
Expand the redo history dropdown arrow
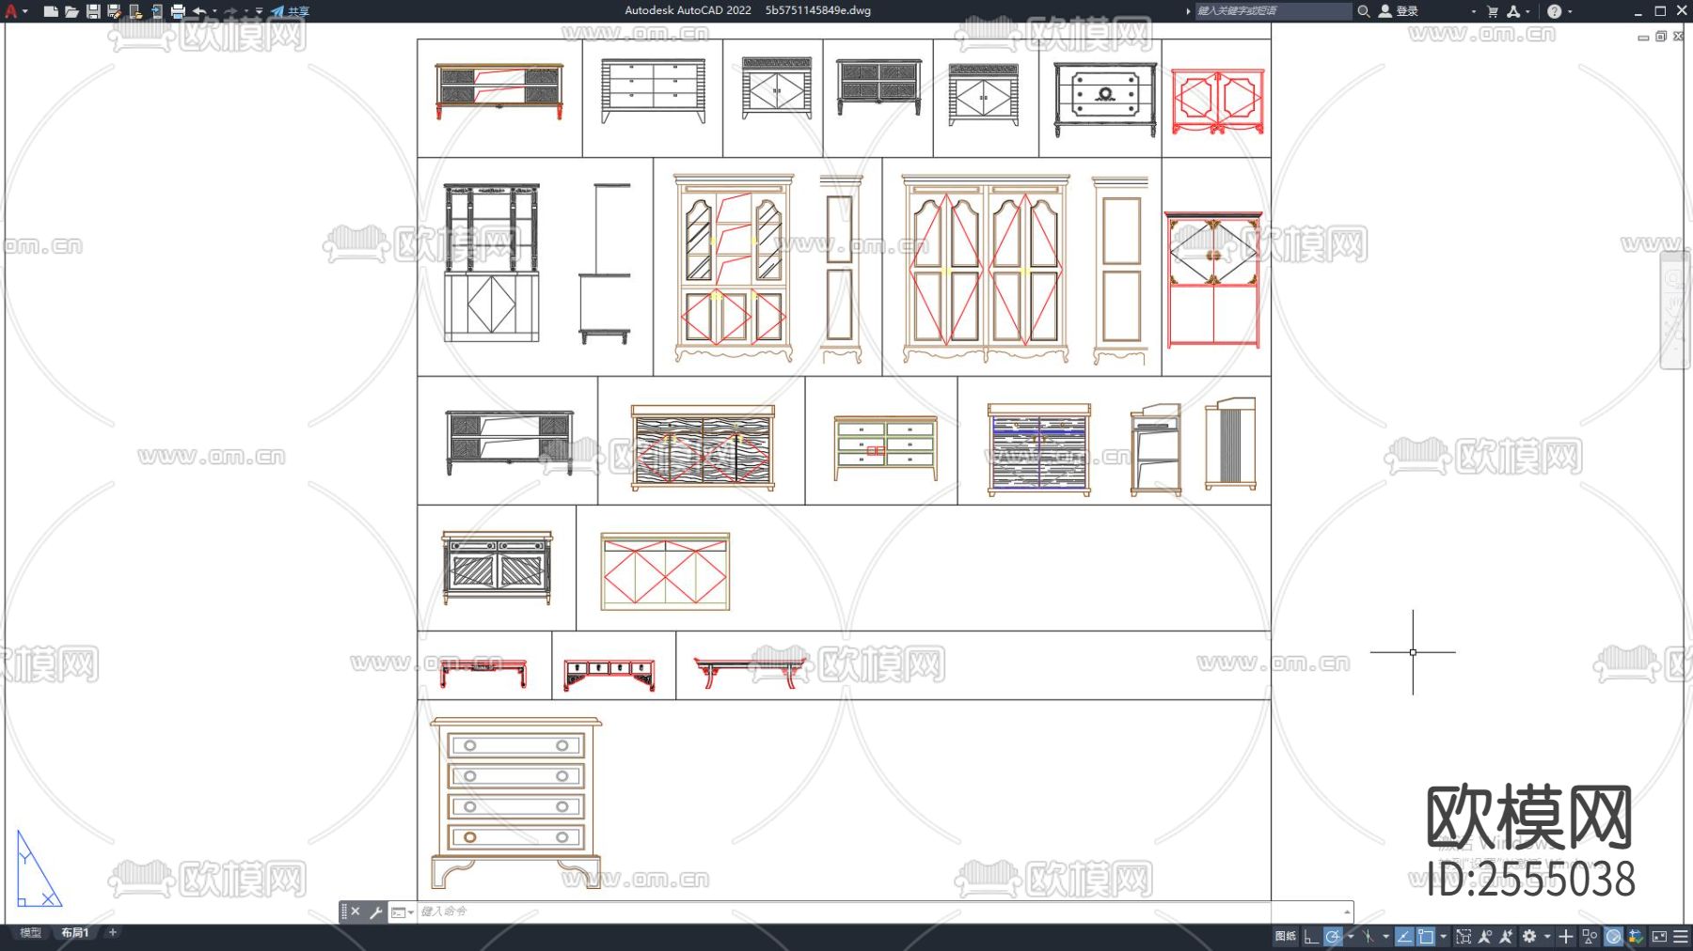pos(246,11)
